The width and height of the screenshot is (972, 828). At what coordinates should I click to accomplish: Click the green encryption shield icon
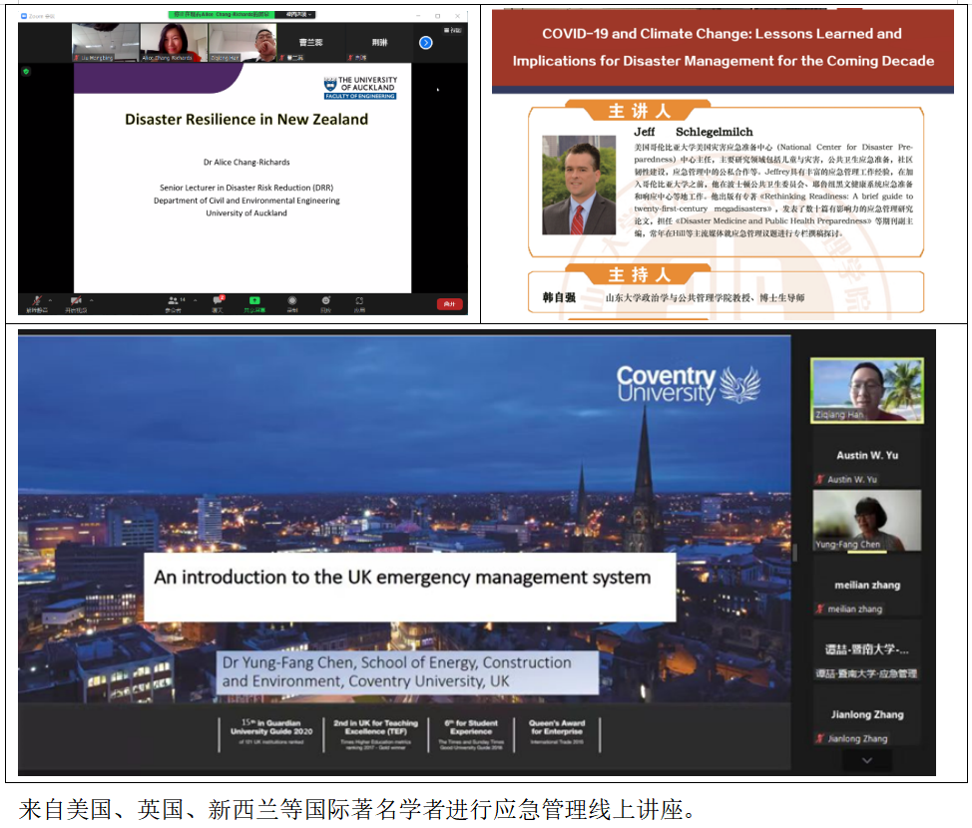26,71
